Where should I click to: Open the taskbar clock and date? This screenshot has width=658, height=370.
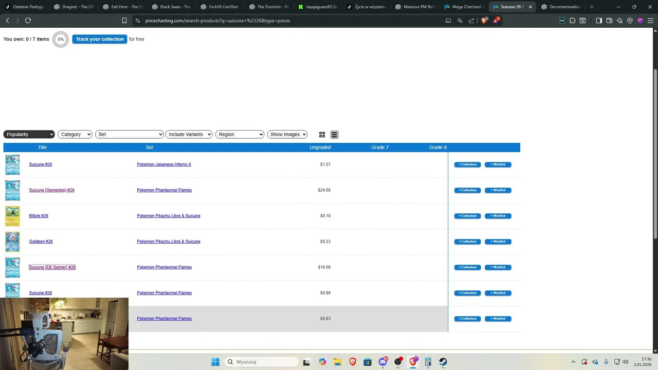[x=643, y=362]
